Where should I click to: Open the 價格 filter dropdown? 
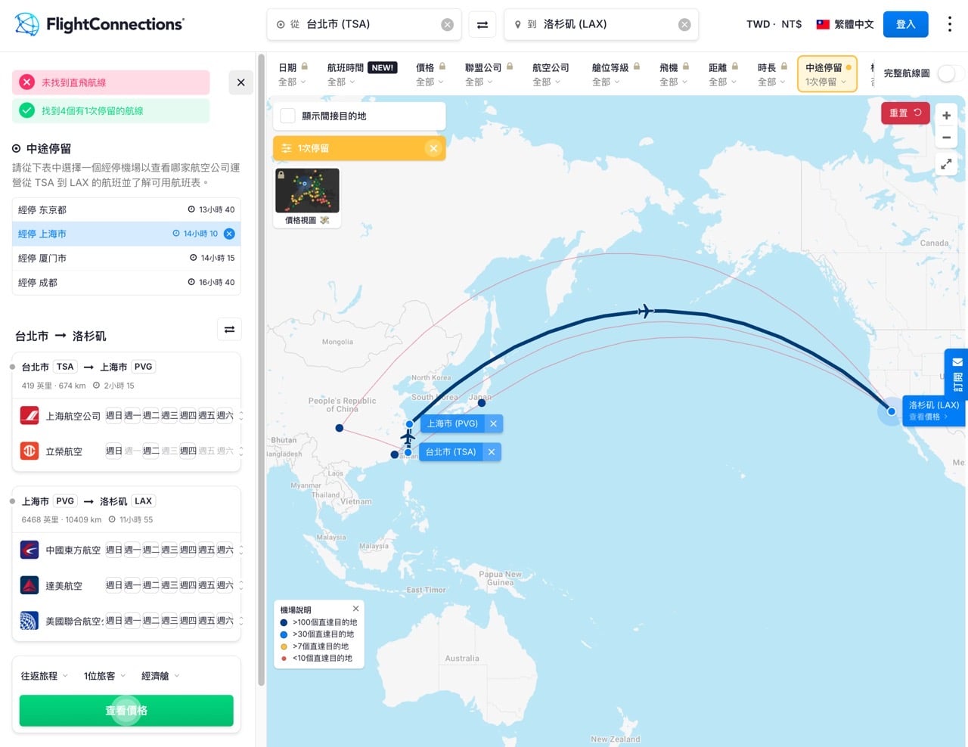(x=430, y=74)
